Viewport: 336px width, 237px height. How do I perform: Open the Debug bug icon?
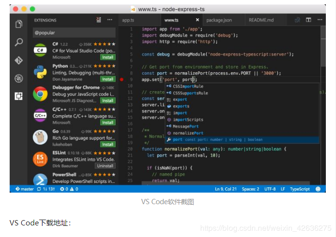[x=19, y=78]
